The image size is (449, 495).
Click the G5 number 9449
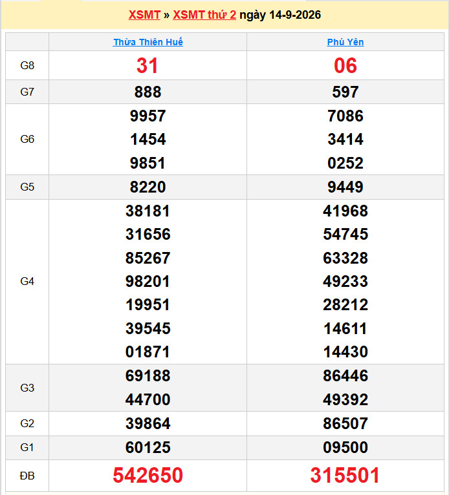click(345, 187)
